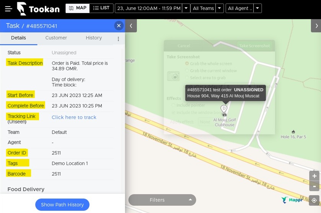Image resolution: width=321 pixels, height=213 pixels.
Task: Open the three-dot more options menu
Action: point(118,39)
